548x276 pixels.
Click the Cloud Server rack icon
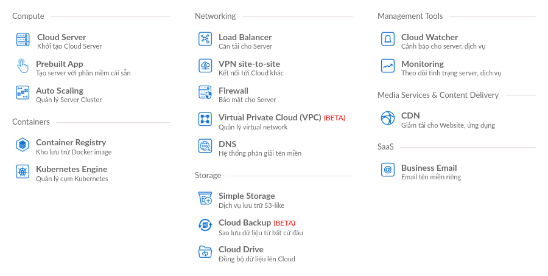coord(23,40)
